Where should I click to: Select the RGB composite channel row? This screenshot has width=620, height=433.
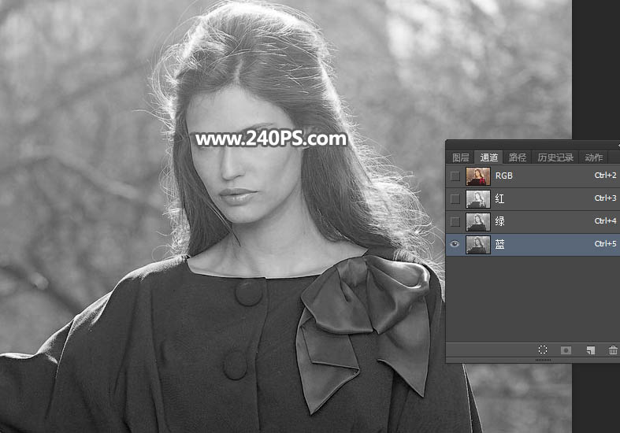(x=533, y=176)
